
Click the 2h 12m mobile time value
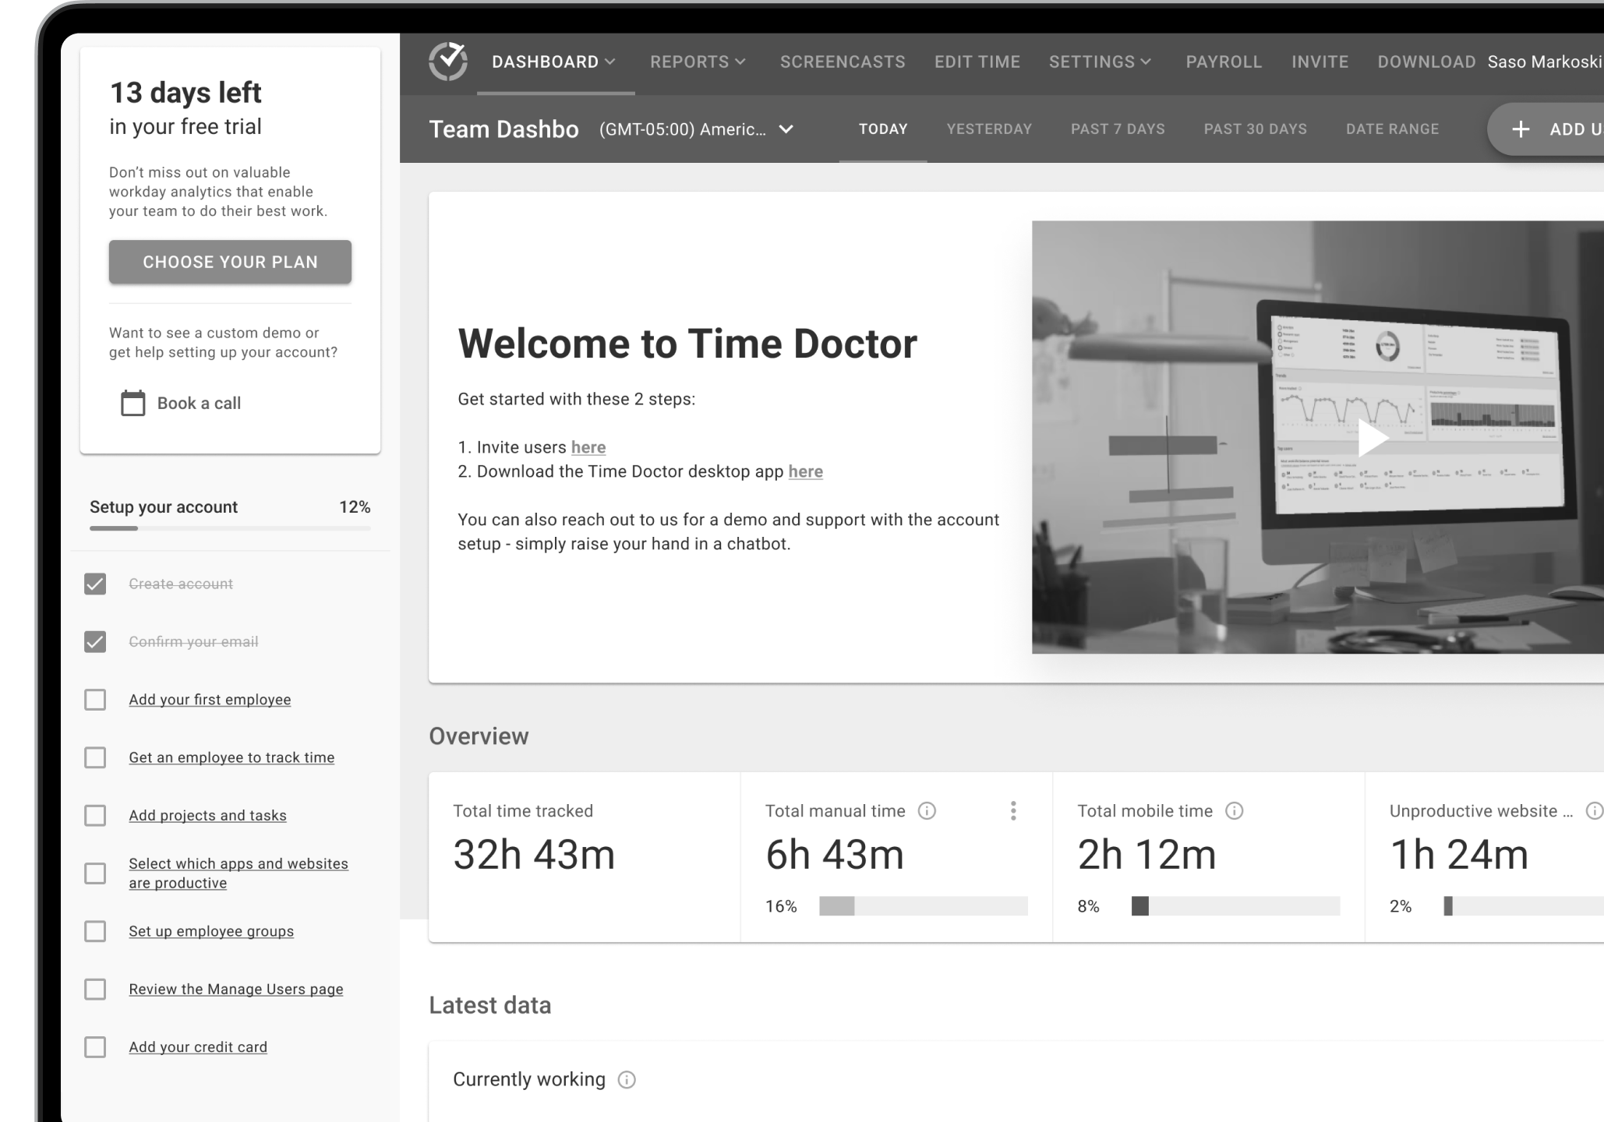tap(1146, 855)
